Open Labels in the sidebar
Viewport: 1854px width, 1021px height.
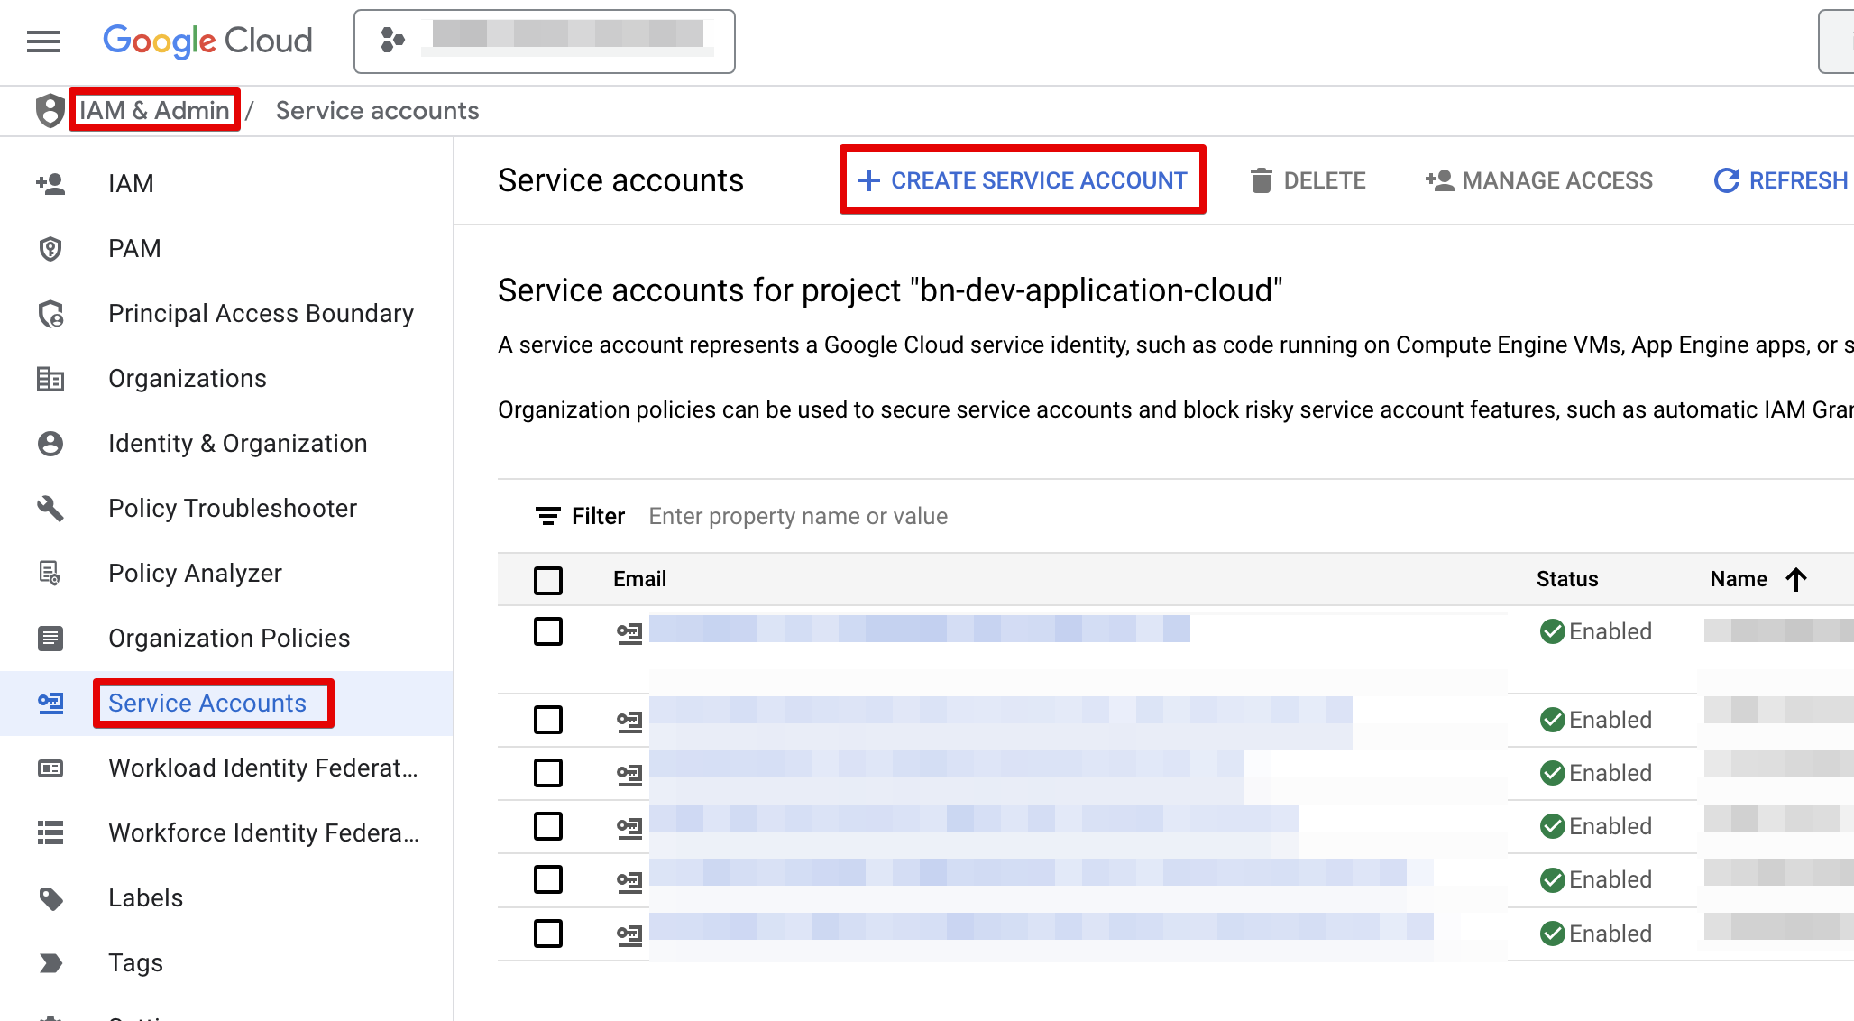[145, 897]
